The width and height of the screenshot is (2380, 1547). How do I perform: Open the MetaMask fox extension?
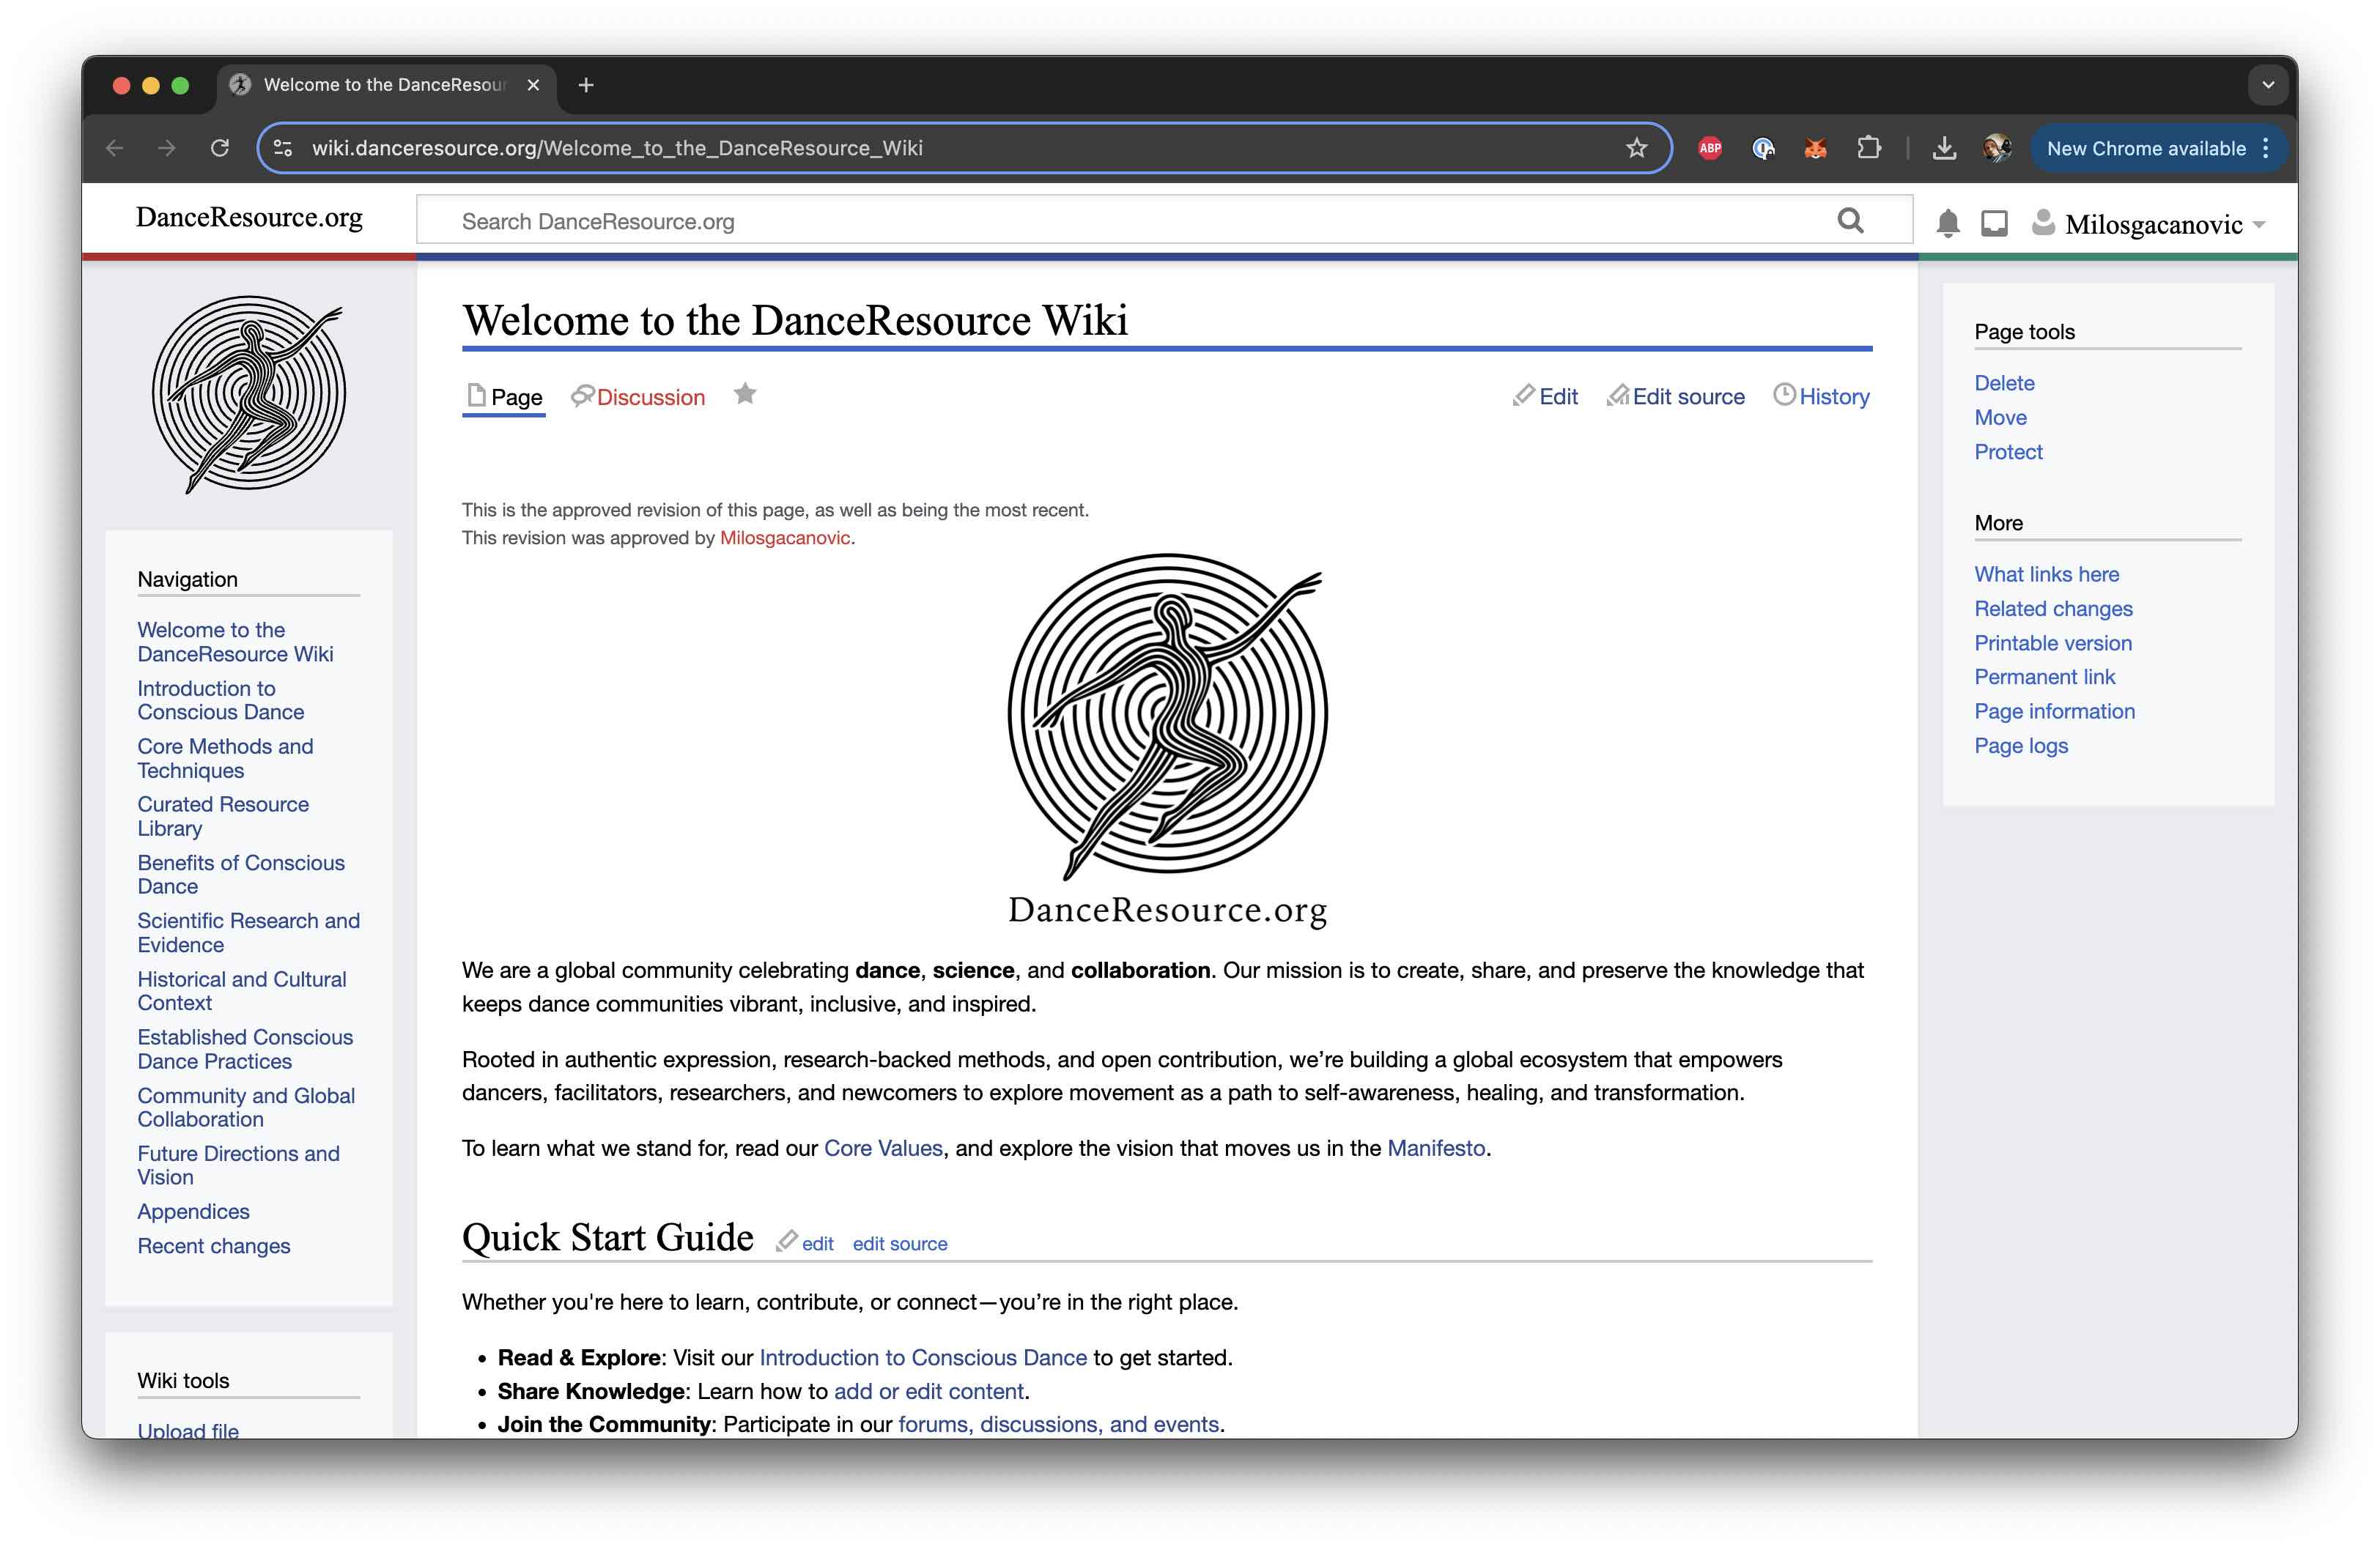tap(1815, 148)
